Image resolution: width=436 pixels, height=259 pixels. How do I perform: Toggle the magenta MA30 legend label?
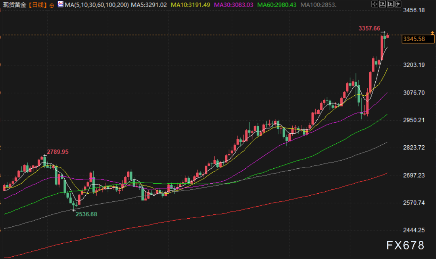pyautogui.click(x=233, y=5)
